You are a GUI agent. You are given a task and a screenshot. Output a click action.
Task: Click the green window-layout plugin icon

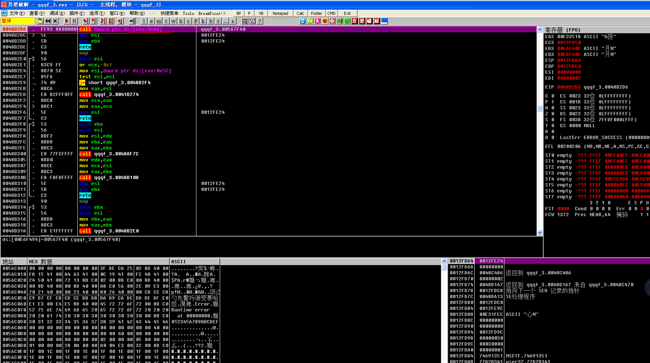[x=347, y=21]
